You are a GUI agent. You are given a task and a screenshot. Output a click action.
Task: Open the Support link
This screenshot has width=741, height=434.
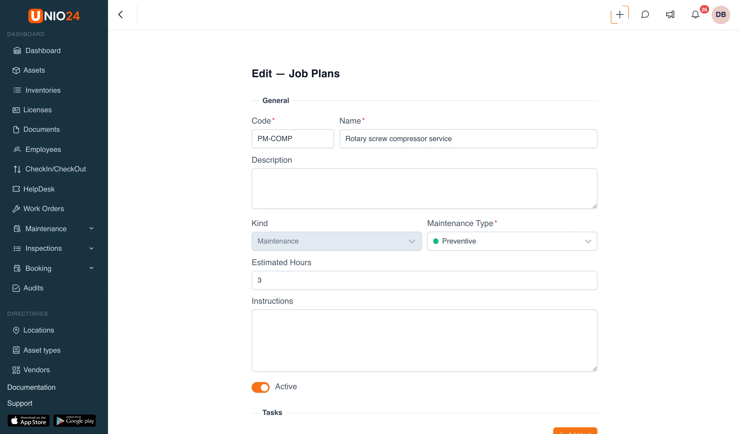pyautogui.click(x=20, y=403)
